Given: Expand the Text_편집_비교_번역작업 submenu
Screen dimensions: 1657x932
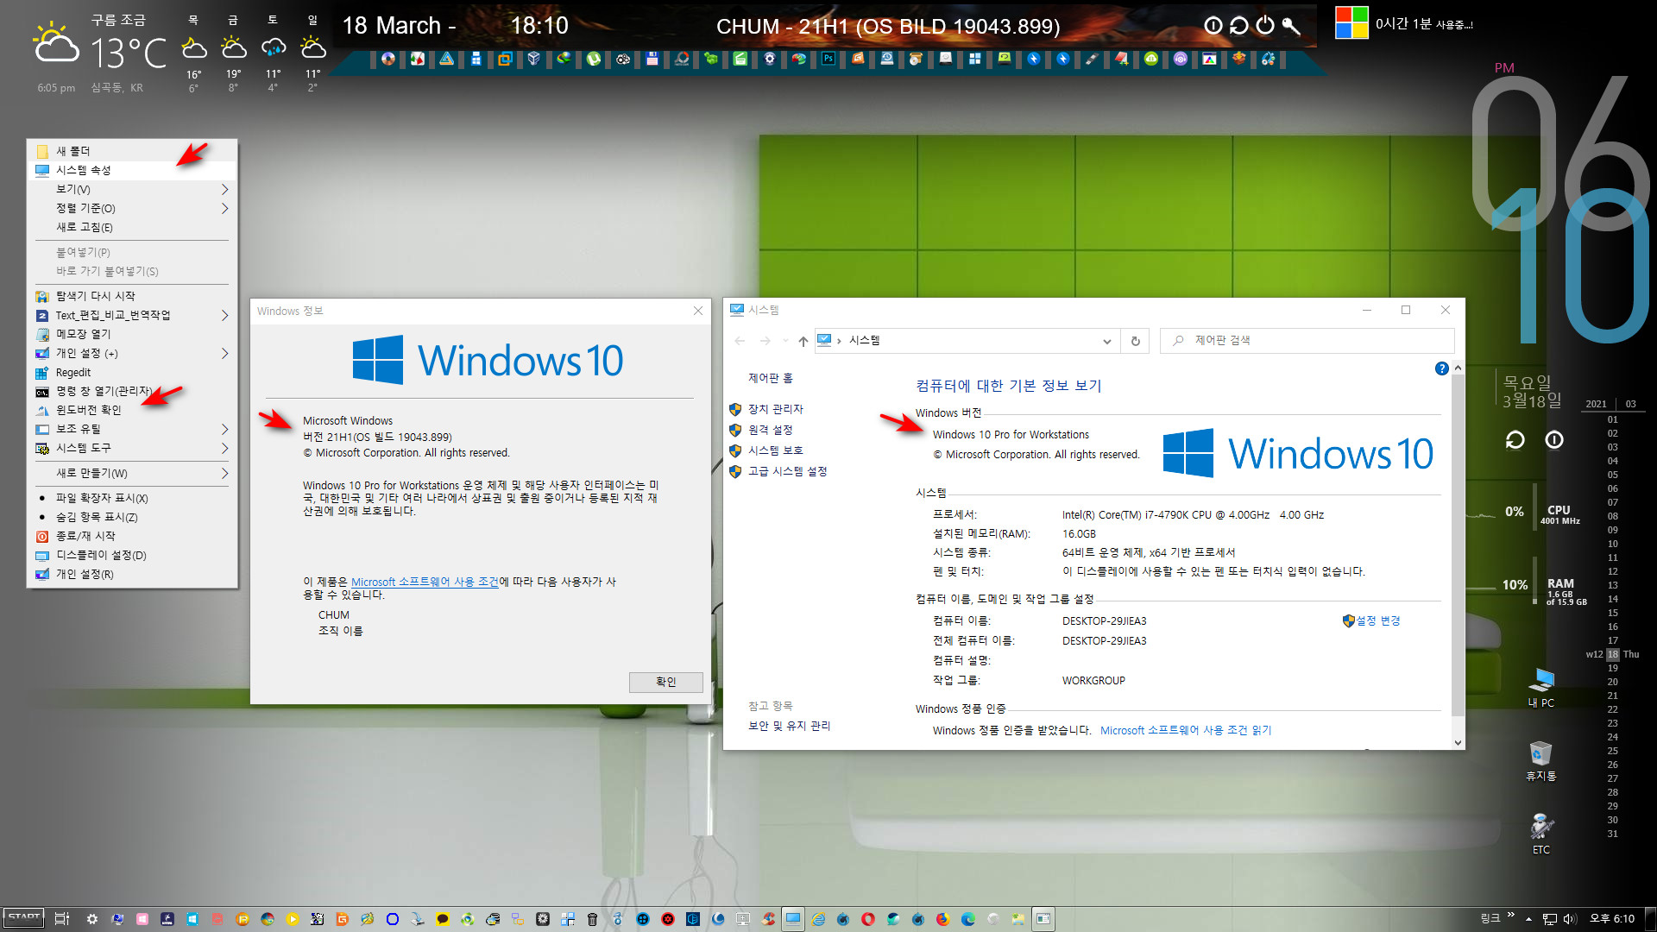Looking at the screenshot, I should click(132, 315).
